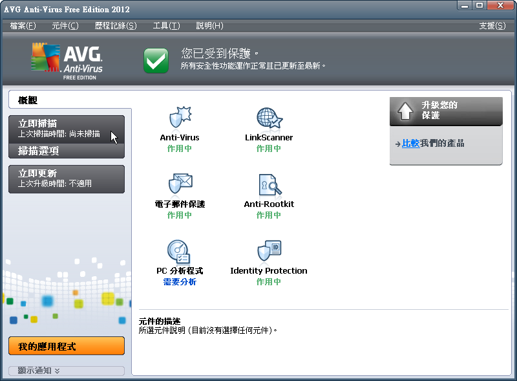
Task: Open the 歷程記錄(S) menu
Action: (116, 26)
